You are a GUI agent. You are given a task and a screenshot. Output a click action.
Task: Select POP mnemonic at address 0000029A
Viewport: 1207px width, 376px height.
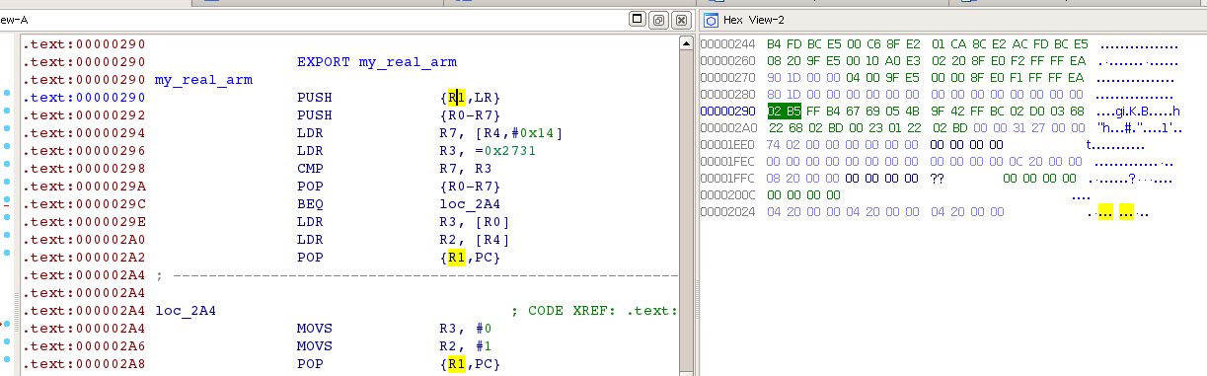point(311,187)
